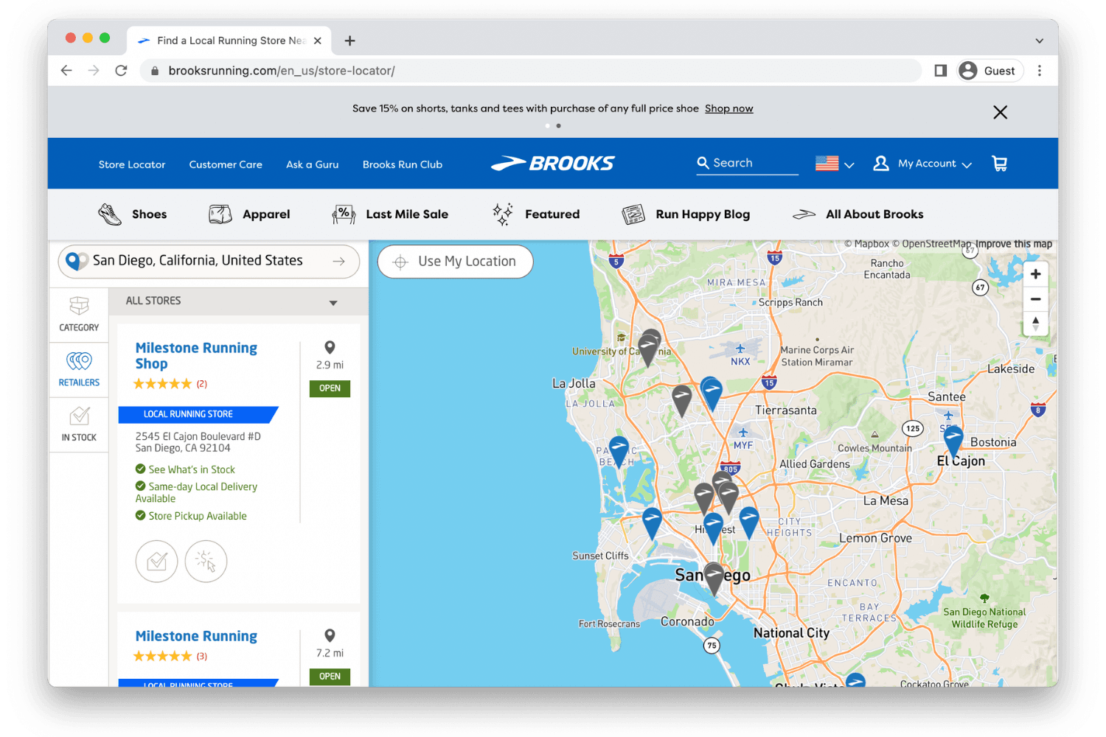The width and height of the screenshot is (1106, 737).
Task: Click the search magnifier icon
Action: click(703, 163)
